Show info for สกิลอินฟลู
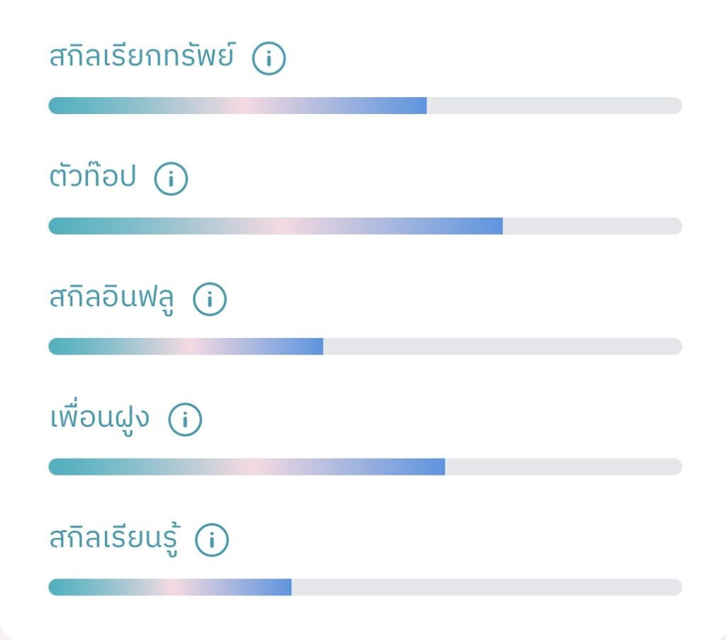Image resolution: width=726 pixels, height=640 pixels. point(210,300)
